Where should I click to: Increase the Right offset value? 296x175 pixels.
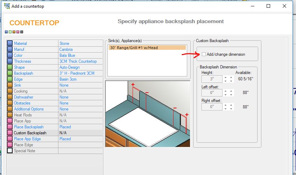[226, 105]
